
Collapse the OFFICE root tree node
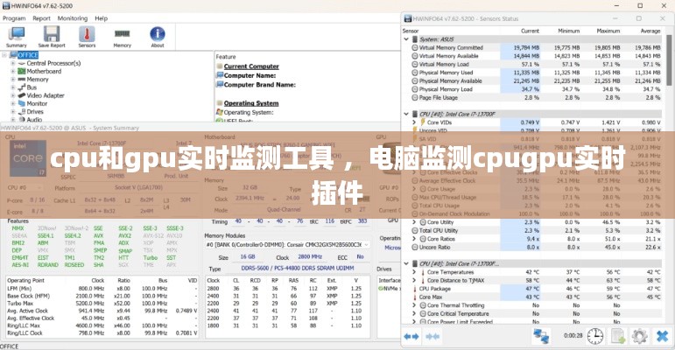pyautogui.click(x=4, y=55)
